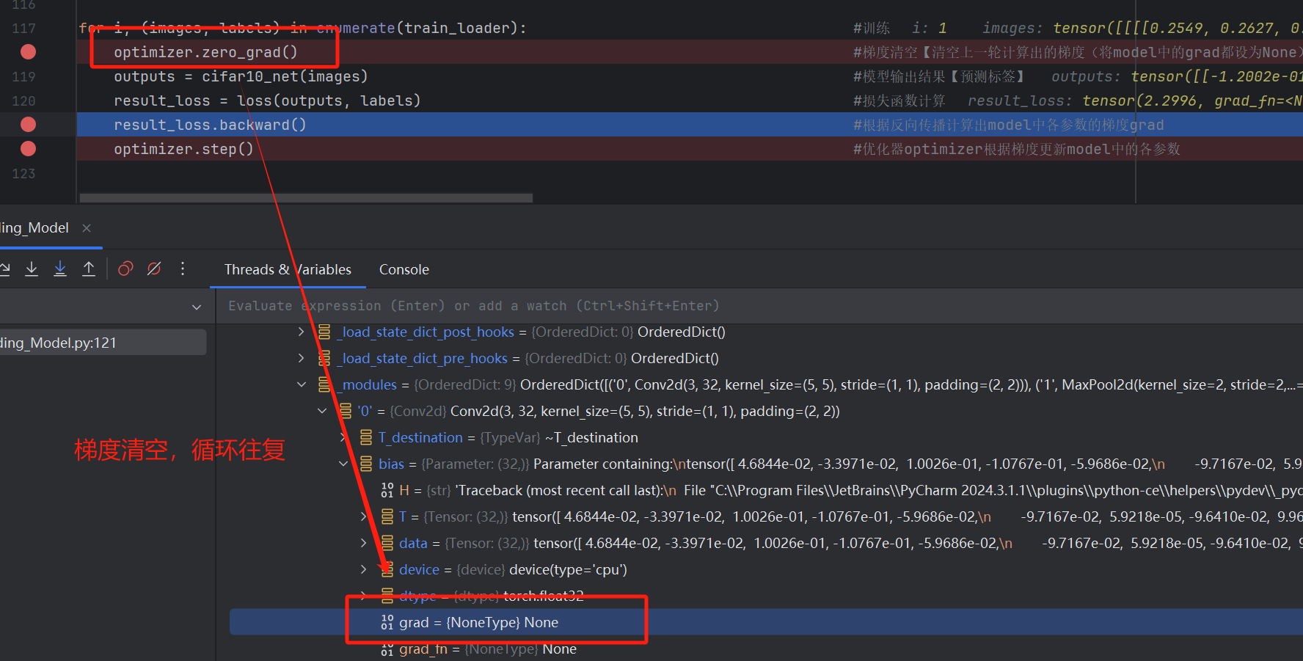Click dict icon of _load_state_dict_pre_hooks
The width and height of the screenshot is (1303, 661).
(x=324, y=359)
